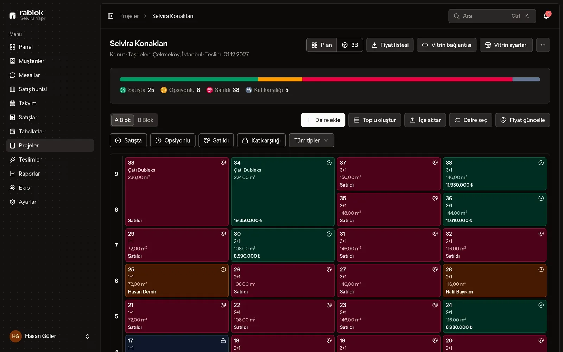
Task: Open Teslimler key icon item
Action: [13, 159]
